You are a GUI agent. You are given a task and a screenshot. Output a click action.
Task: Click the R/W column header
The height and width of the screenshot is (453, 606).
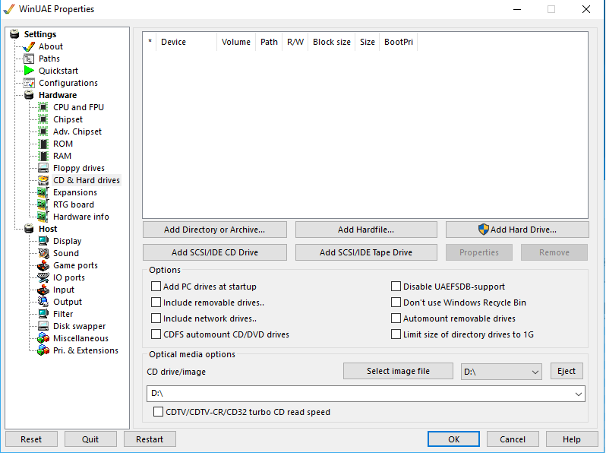(x=295, y=42)
